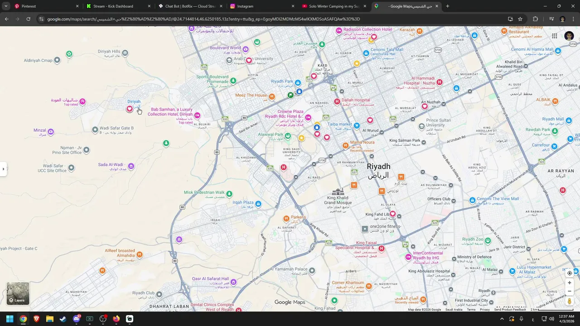
Task: Open the Chat Bot BotRix tab
Action: pyautogui.click(x=190, y=6)
